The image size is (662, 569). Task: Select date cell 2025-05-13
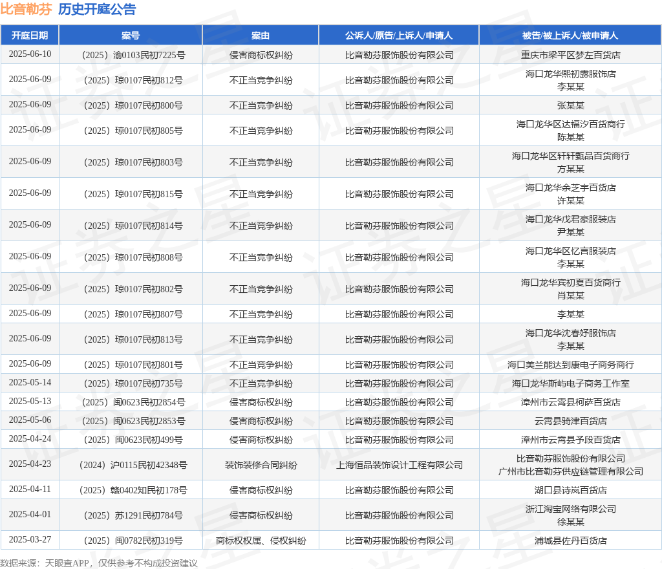pyautogui.click(x=30, y=401)
